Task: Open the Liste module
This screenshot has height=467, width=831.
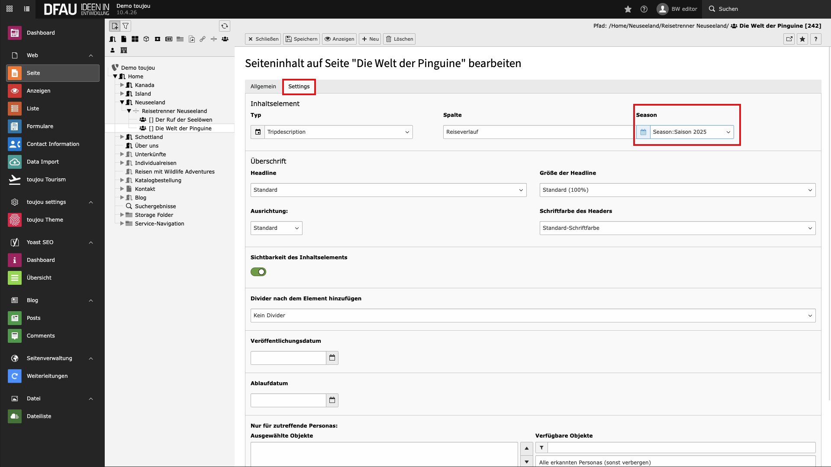Action: (53, 109)
